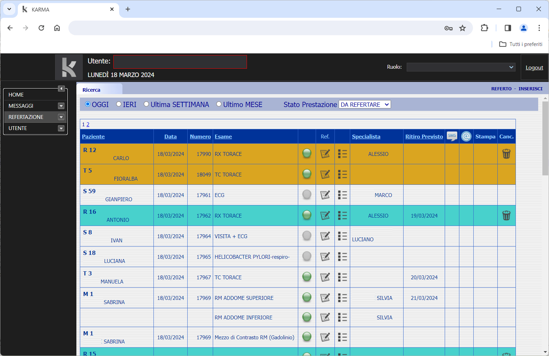Open report editor for HELICOBACTER PYLORI exam
This screenshot has width=549, height=356.
click(x=325, y=257)
